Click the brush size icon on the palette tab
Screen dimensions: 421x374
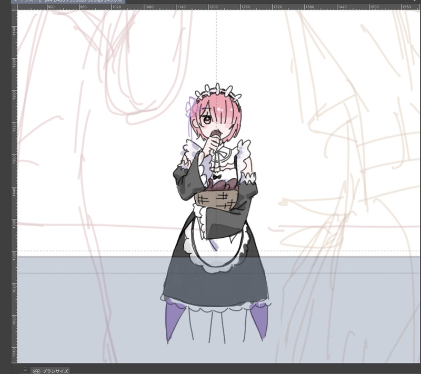point(36,371)
